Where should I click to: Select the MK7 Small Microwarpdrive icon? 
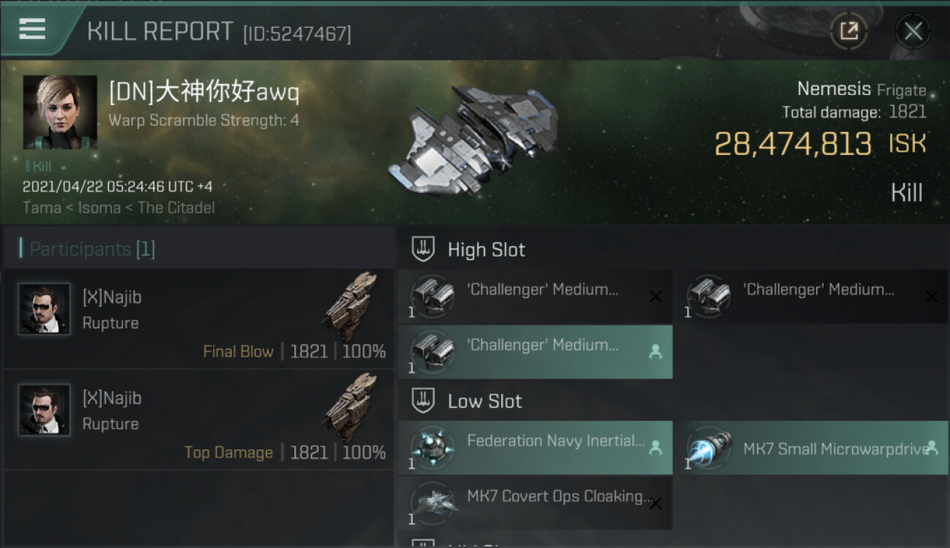click(x=710, y=447)
